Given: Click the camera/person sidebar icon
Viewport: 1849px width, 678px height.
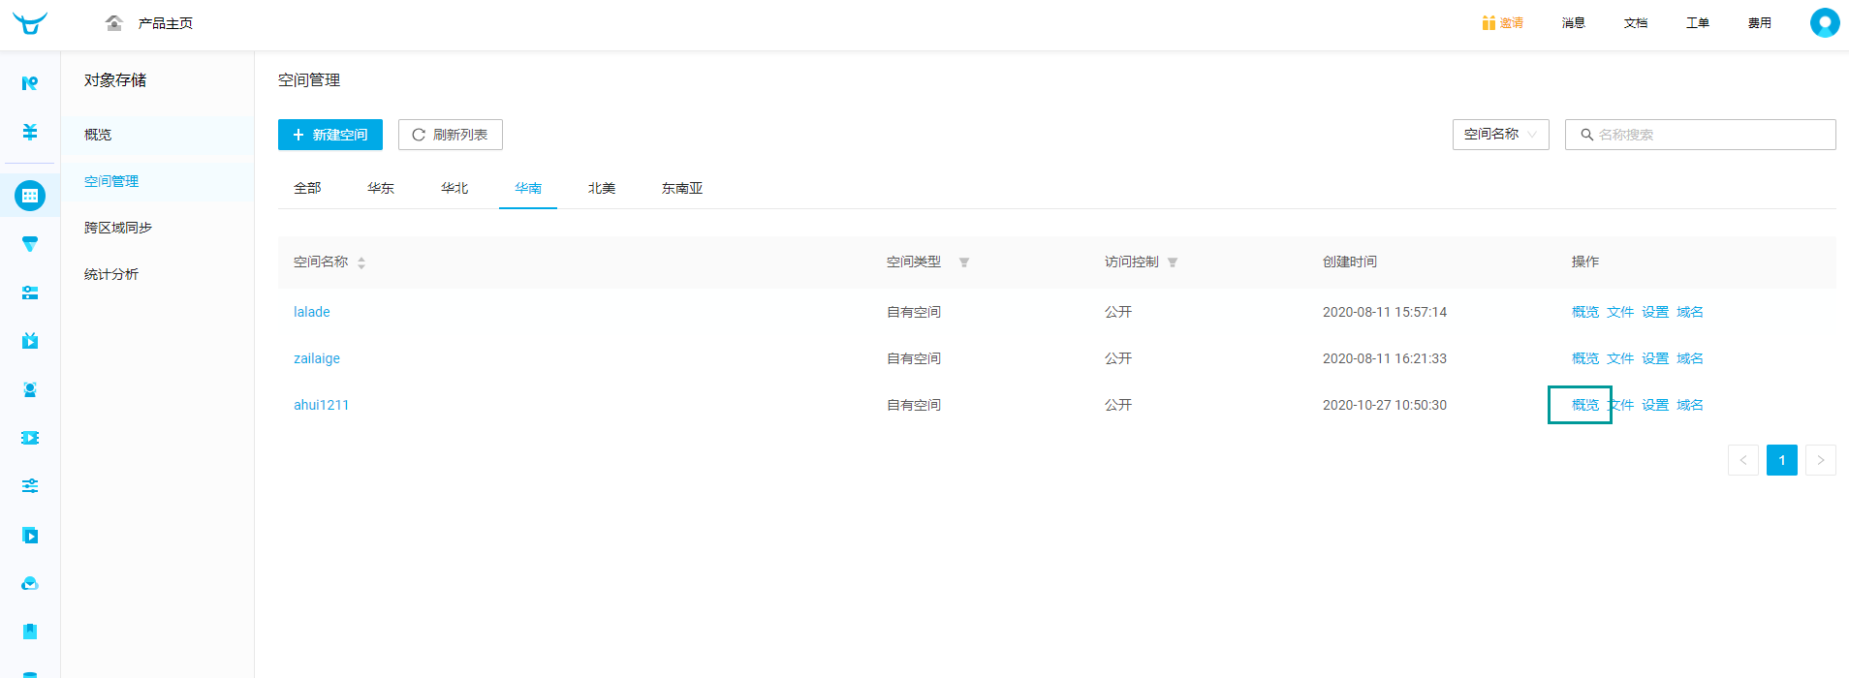Looking at the screenshot, I should coord(30,389).
